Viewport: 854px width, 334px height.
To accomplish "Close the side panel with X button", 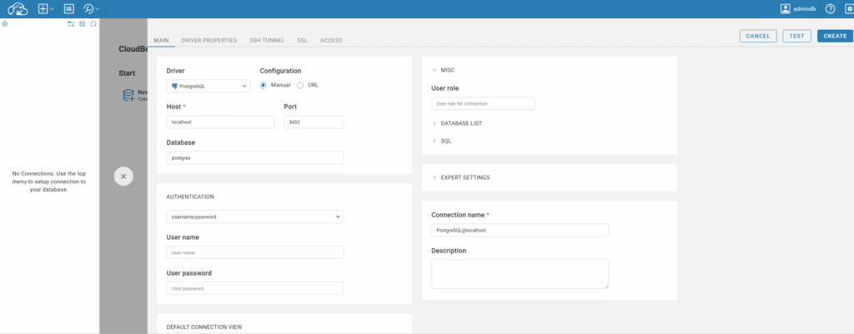I will pyautogui.click(x=123, y=177).
